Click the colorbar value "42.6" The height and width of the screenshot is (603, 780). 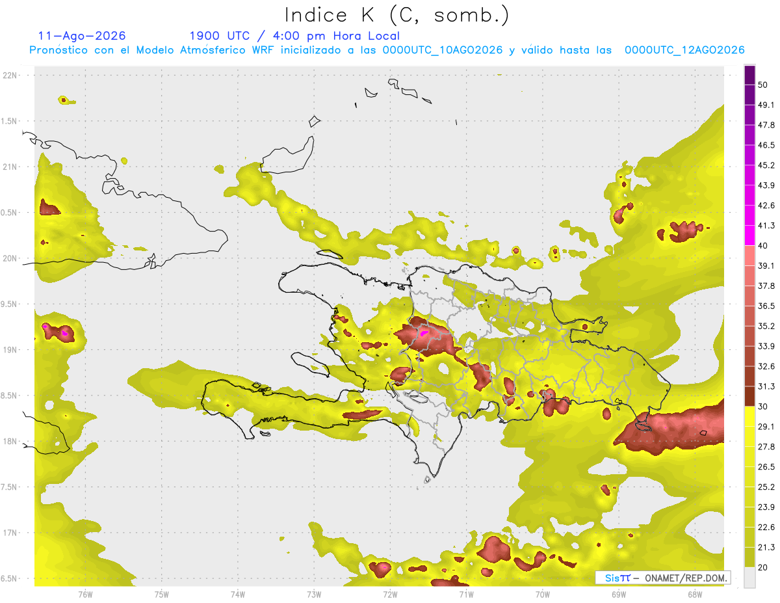click(766, 206)
